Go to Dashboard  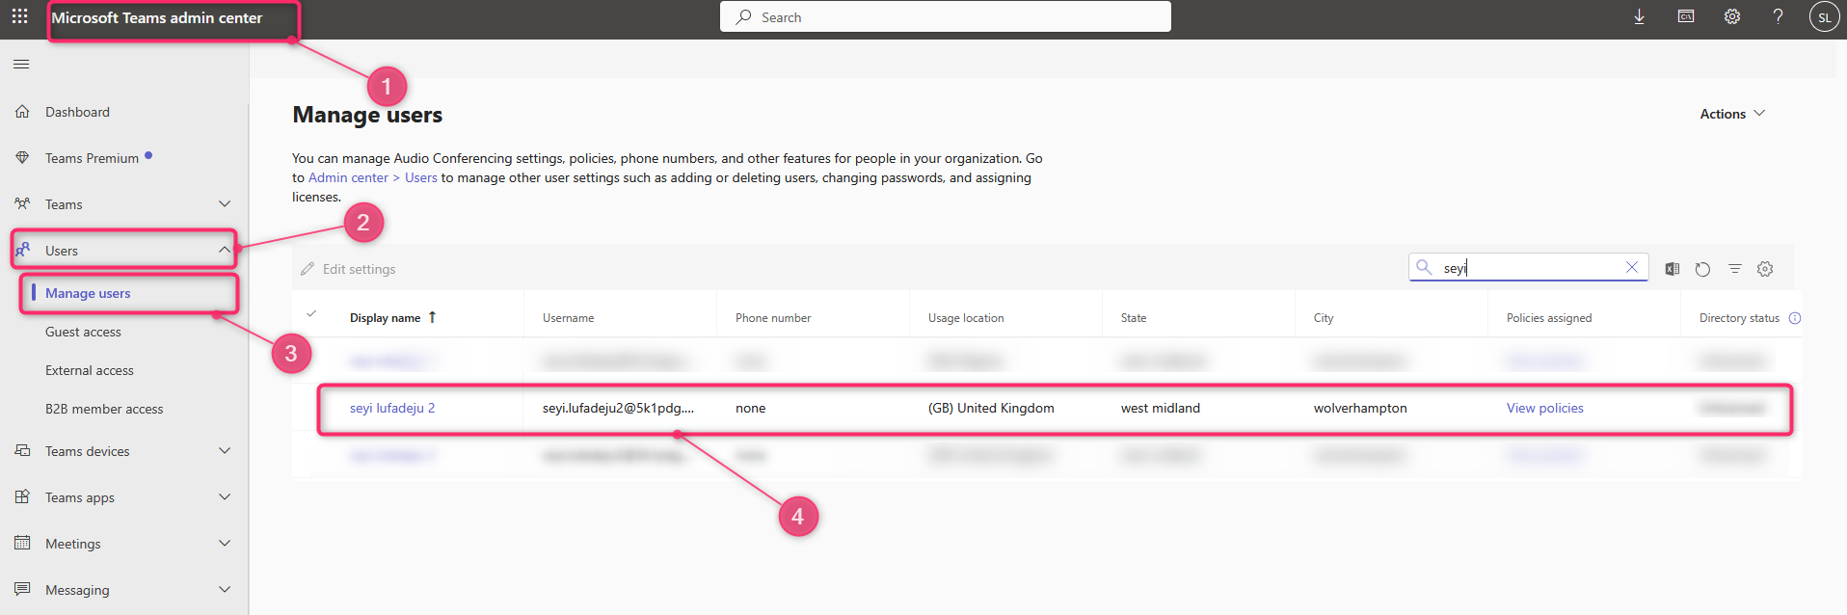77,112
